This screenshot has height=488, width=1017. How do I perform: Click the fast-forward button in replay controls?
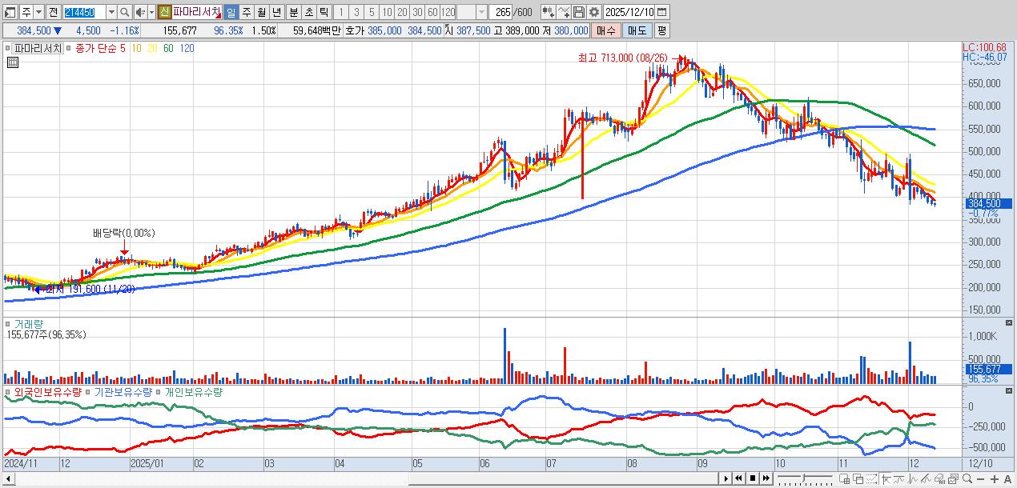(x=766, y=478)
